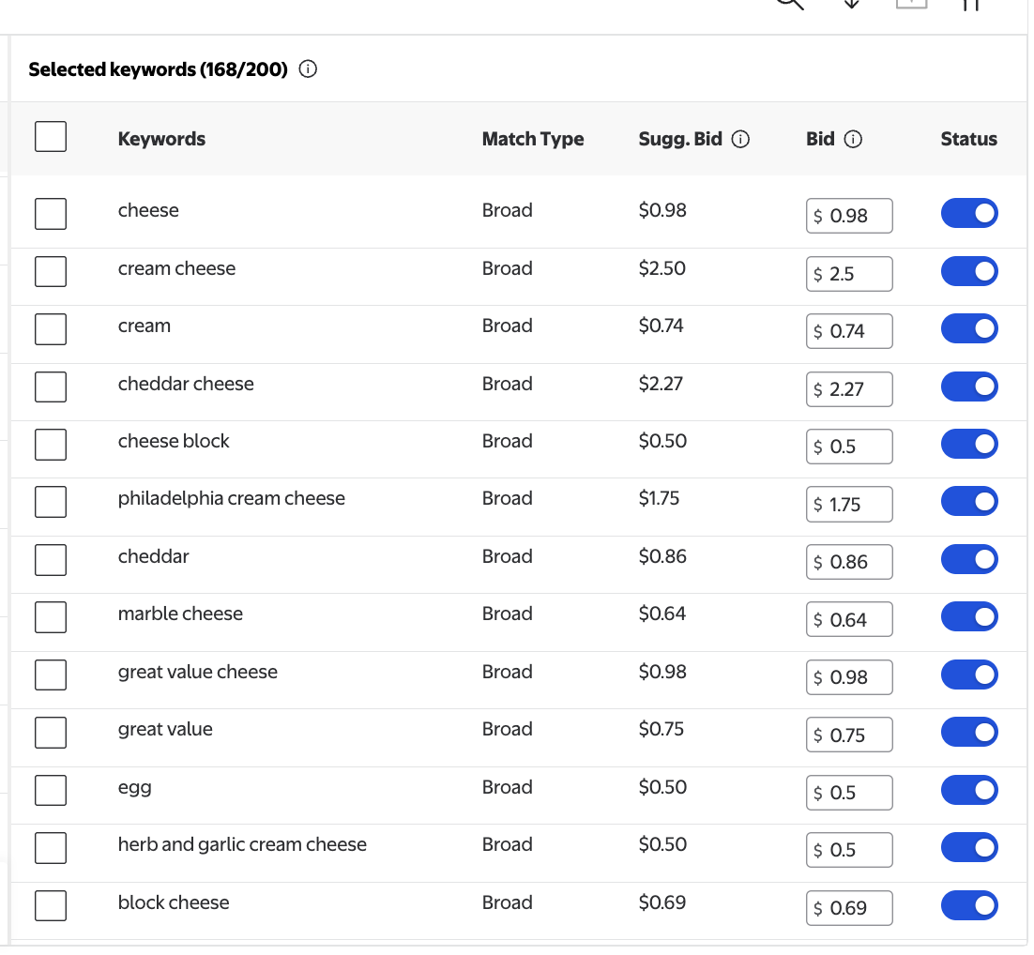This screenshot has width=1034, height=955.
Task: Click the $2.50 suggested bid value
Action: [x=662, y=268]
